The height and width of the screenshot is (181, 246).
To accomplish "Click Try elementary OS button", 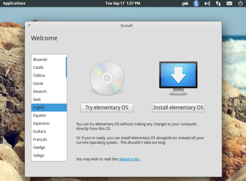I will [x=107, y=108].
